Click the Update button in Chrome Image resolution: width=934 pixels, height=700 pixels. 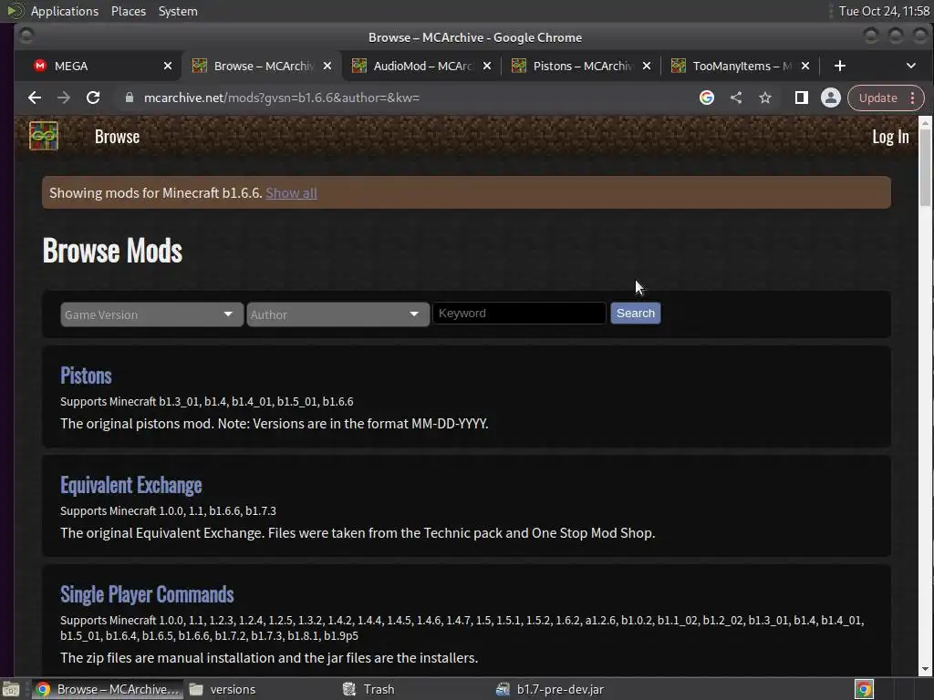coord(877,98)
